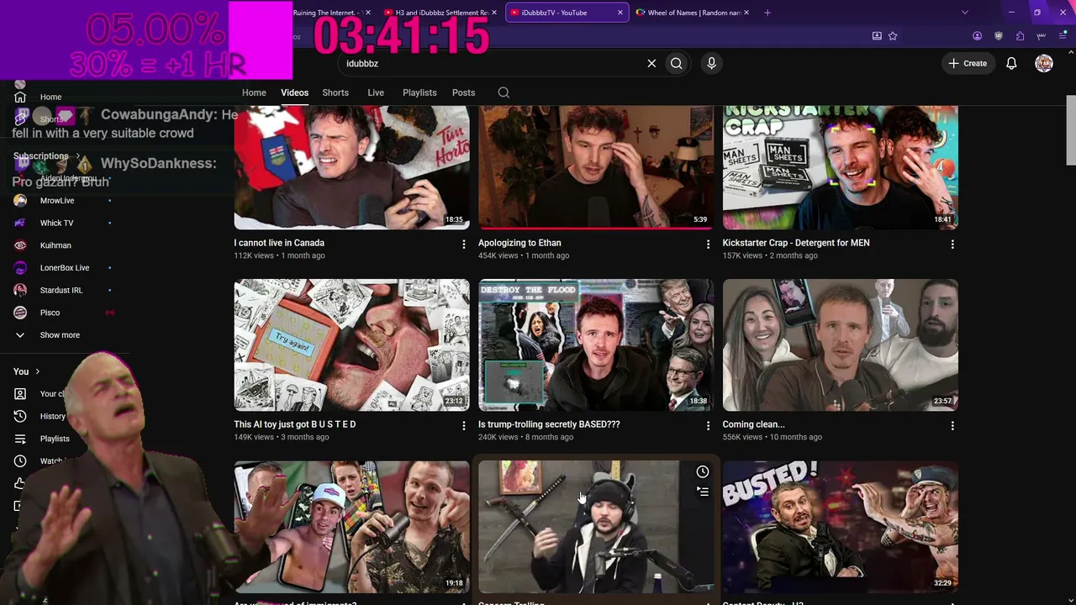Click the install app icon in address bar
Image resolution: width=1076 pixels, height=605 pixels.
pos(877,36)
